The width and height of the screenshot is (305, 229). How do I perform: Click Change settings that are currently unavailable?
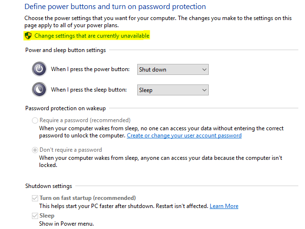[x=92, y=36]
